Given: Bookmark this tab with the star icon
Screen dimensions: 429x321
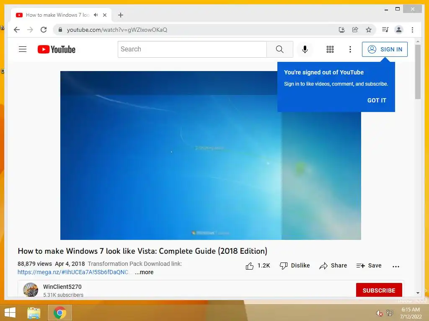Looking at the screenshot, I should (x=369, y=30).
